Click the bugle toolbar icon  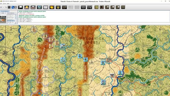tap(65, 7)
